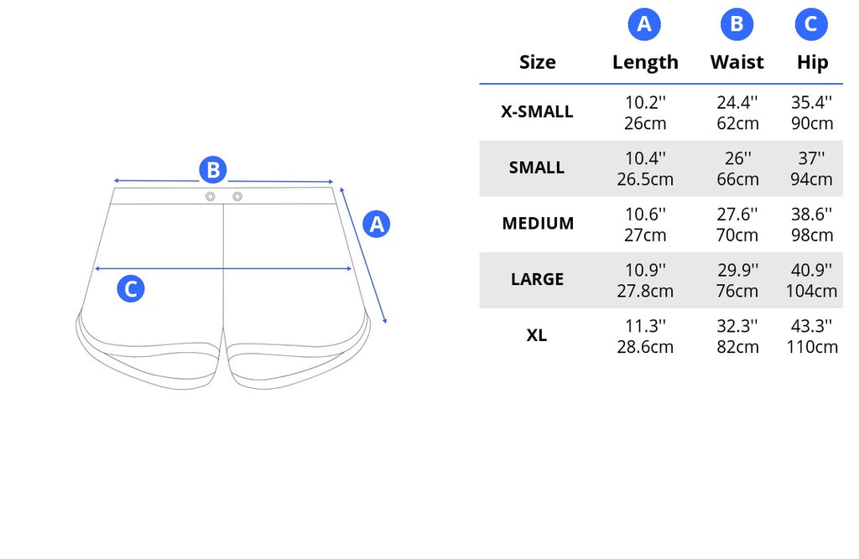
Task: Click the blue B circle above Waist
Action: [737, 25]
